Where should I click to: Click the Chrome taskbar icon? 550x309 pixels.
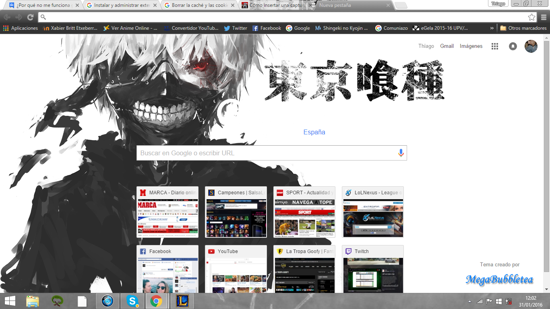pos(157,301)
